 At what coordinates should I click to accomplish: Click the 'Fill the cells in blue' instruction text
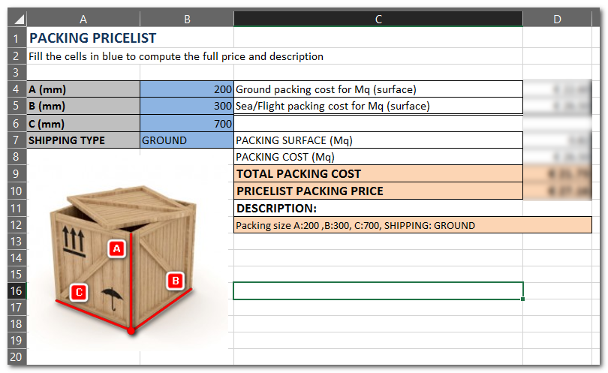pyautogui.click(x=176, y=56)
